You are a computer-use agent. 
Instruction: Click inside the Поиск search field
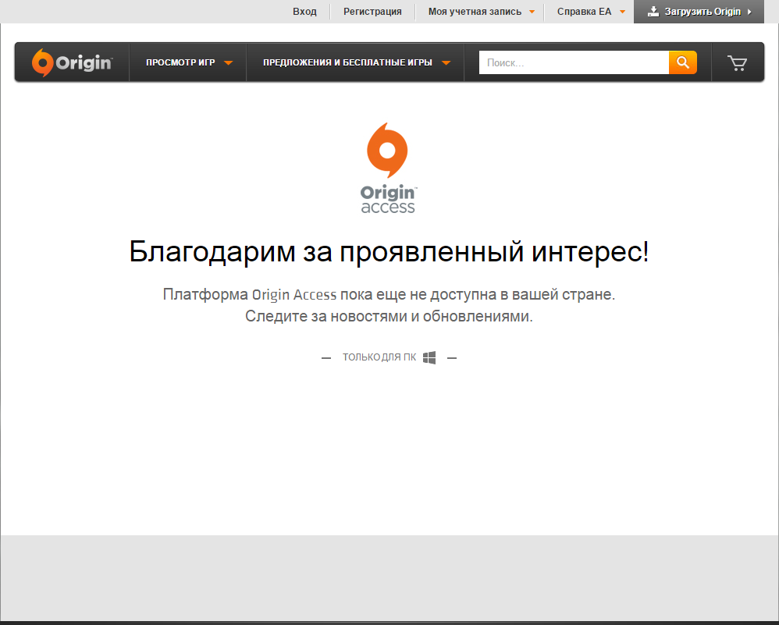(574, 62)
